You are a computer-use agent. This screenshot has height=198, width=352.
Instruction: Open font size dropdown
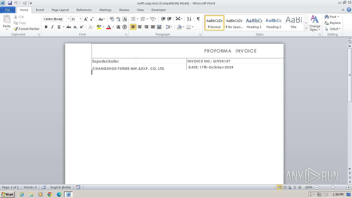tap(80, 19)
